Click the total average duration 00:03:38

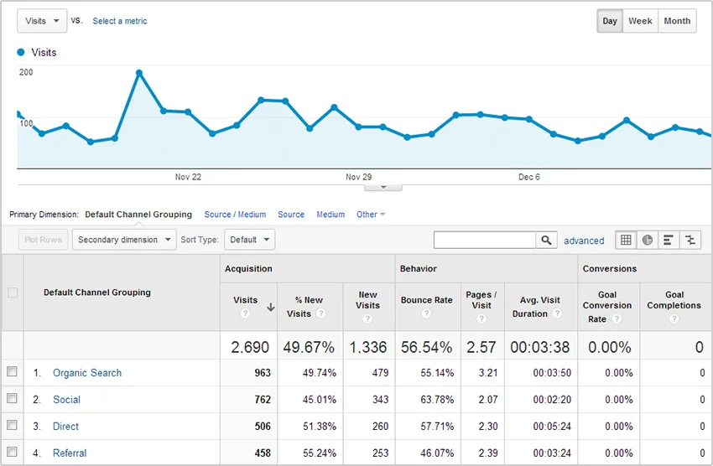click(539, 348)
